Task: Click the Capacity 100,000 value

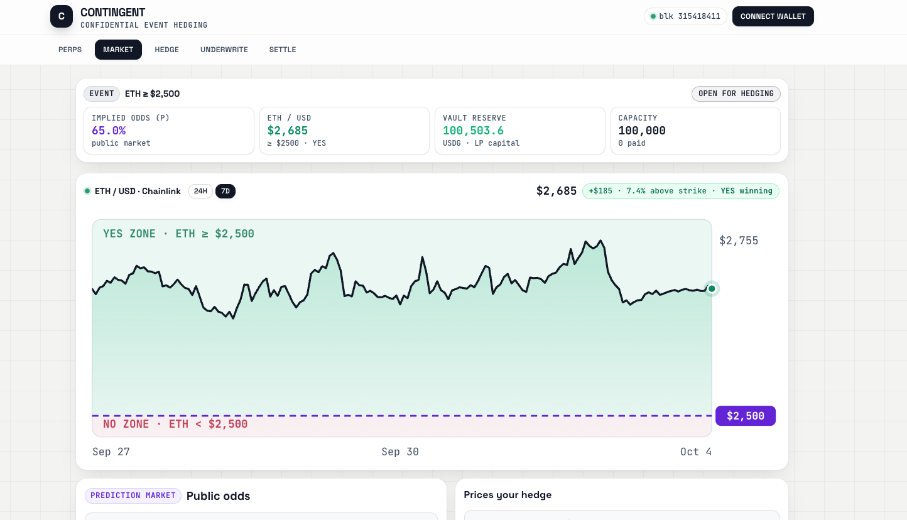Action: [642, 131]
